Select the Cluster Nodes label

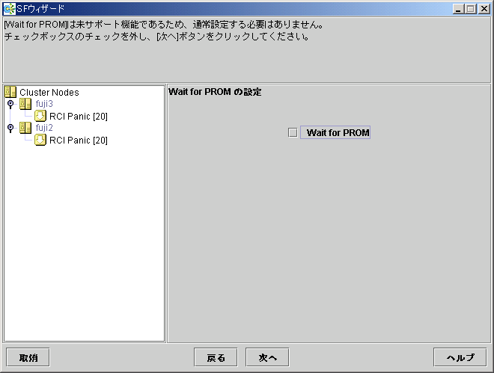coord(49,93)
